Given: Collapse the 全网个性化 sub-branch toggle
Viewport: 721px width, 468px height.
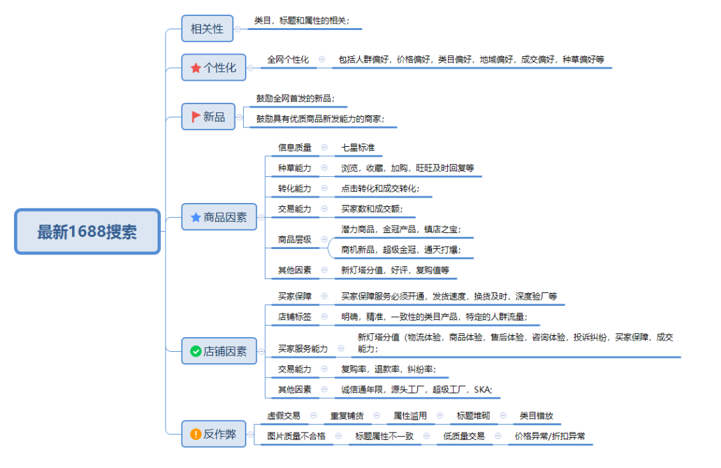Looking at the screenshot, I should point(322,59).
